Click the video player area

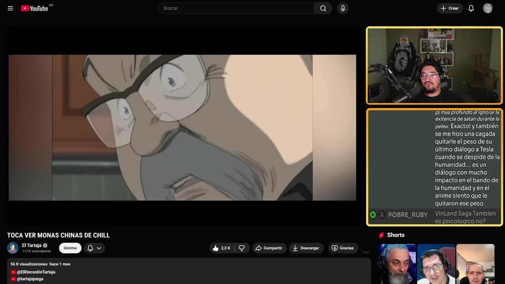pyautogui.click(x=182, y=126)
